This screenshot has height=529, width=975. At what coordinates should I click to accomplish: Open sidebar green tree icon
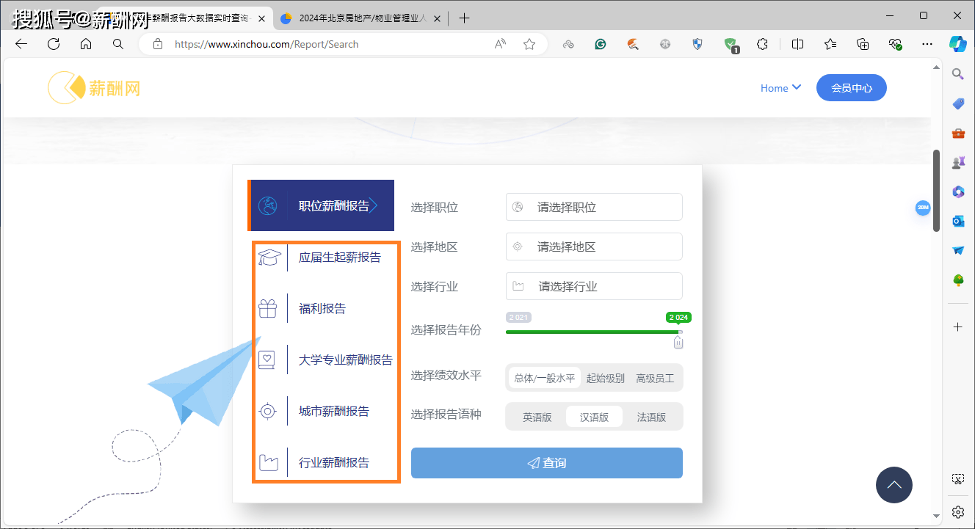click(x=958, y=280)
